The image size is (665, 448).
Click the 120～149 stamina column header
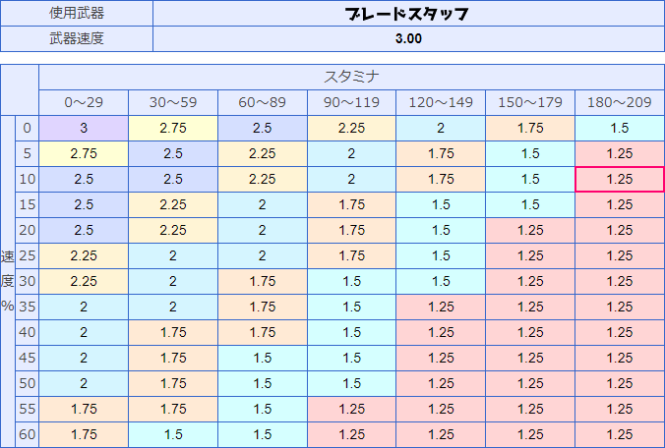click(441, 102)
